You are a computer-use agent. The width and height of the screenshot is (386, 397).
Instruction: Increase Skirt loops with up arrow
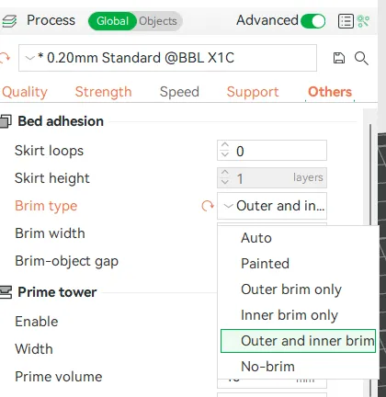click(x=225, y=145)
